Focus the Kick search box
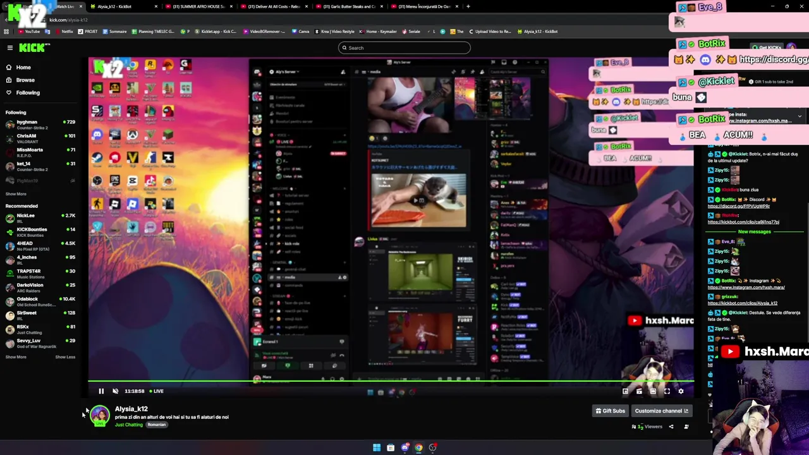The height and width of the screenshot is (455, 809). (404, 47)
